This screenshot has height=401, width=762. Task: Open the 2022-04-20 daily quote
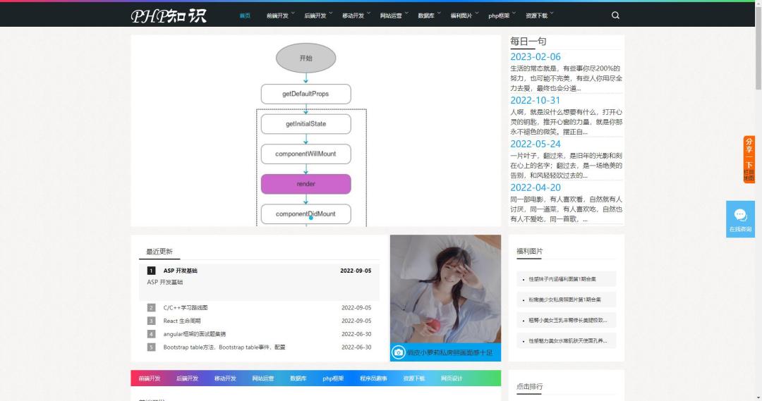(x=536, y=188)
